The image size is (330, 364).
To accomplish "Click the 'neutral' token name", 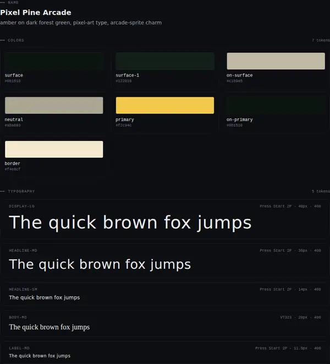I will coord(14,119).
